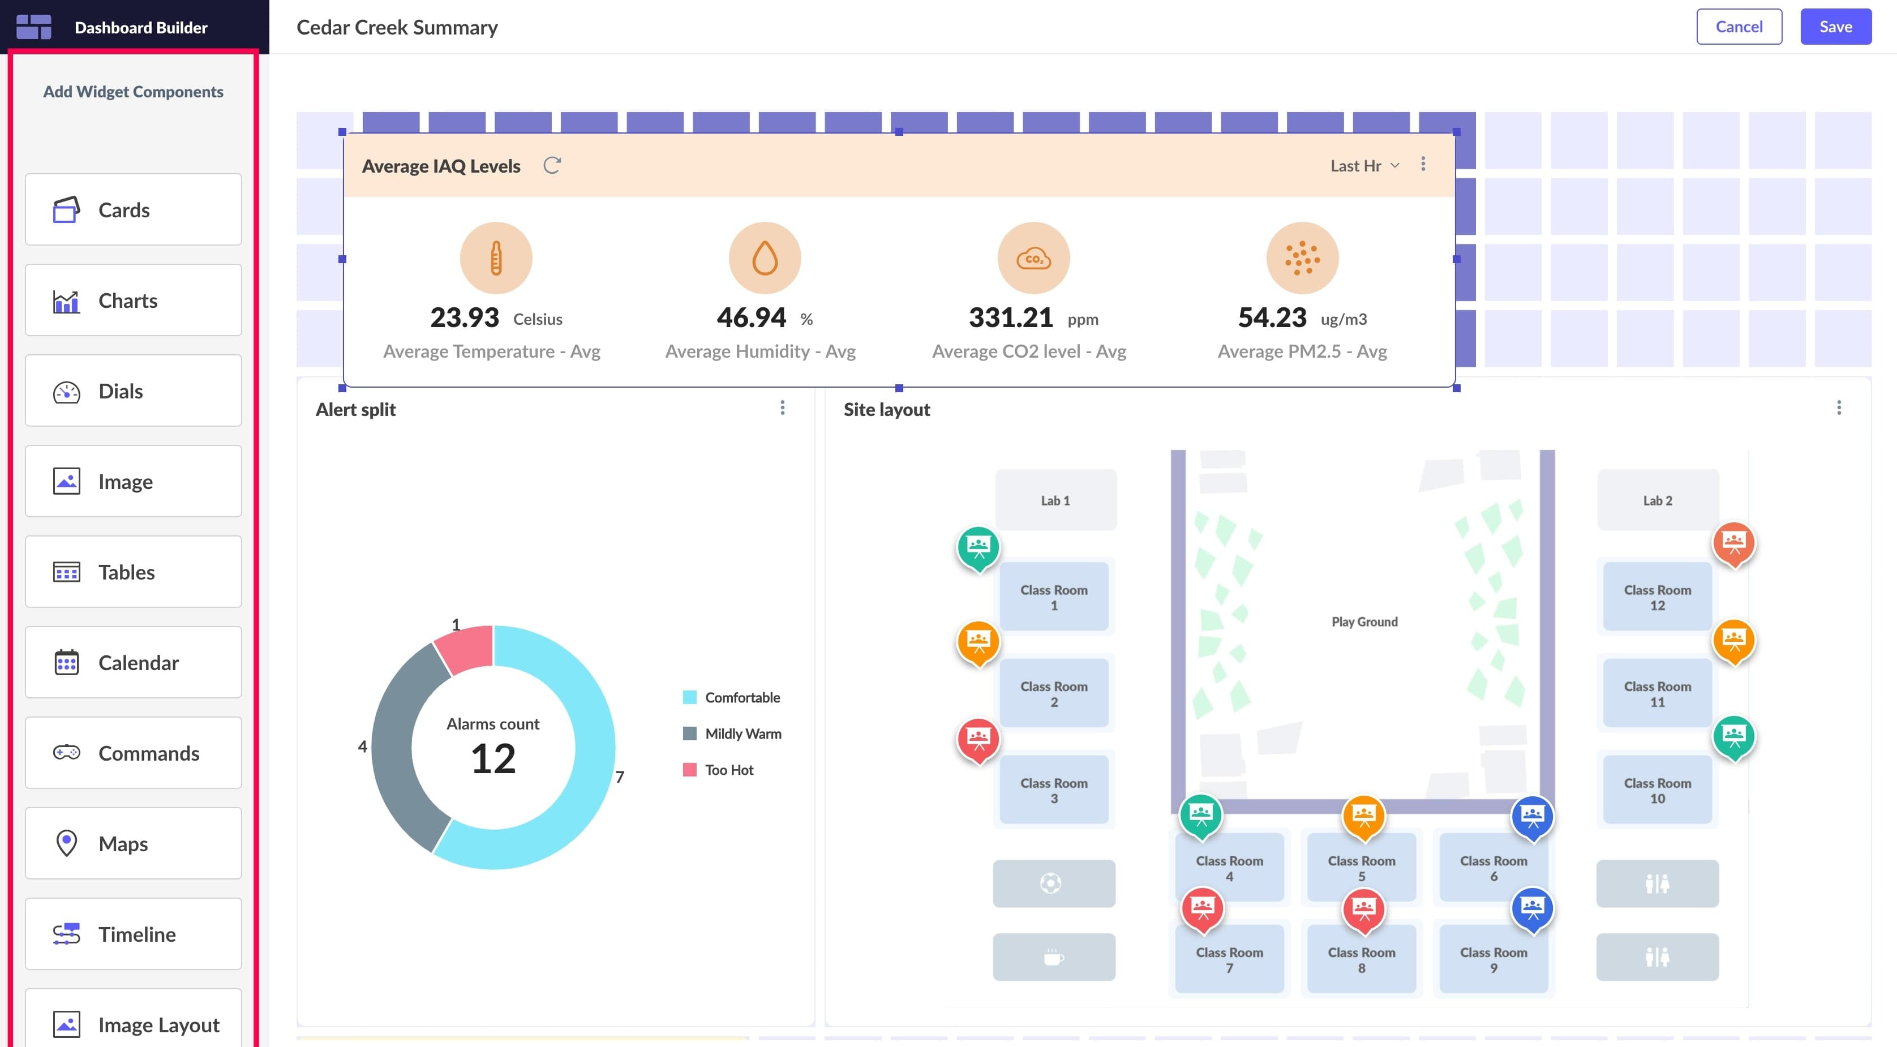Select the Commands widget component
The height and width of the screenshot is (1047, 1897).
pyautogui.click(x=134, y=753)
